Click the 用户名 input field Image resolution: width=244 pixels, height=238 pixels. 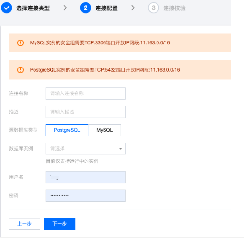point(86,177)
